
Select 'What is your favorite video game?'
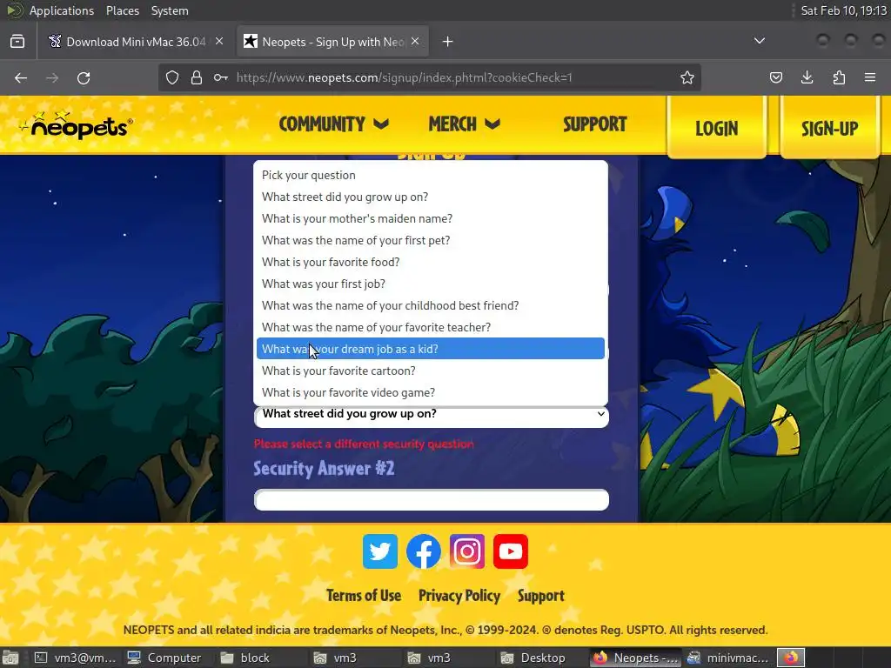(430, 392)
